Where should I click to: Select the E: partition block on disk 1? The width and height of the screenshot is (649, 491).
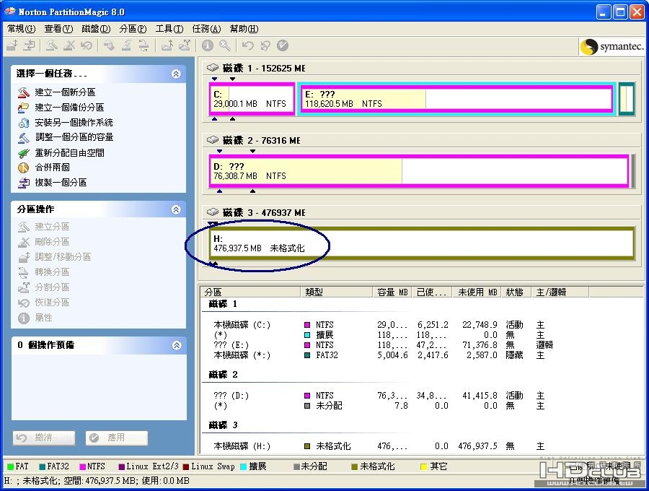(x=456, y=99)
